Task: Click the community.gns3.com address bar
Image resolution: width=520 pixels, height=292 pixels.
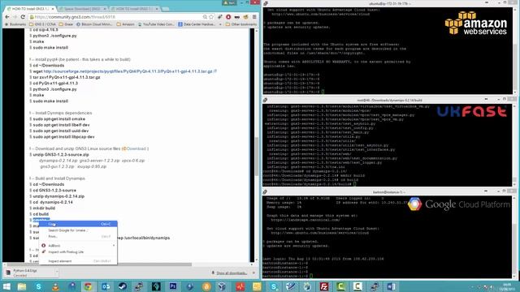Action: click(x=116, y=16)
